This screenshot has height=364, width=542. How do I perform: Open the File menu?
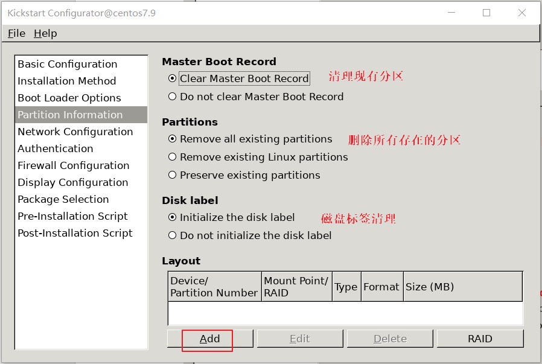point(16,33)
